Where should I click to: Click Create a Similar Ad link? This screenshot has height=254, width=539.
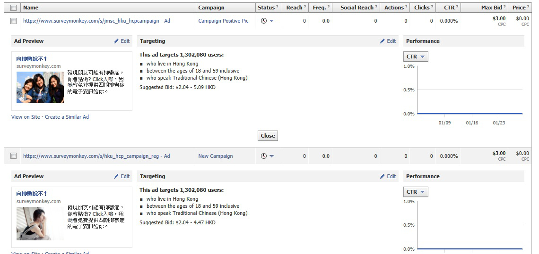pos(67,117)
